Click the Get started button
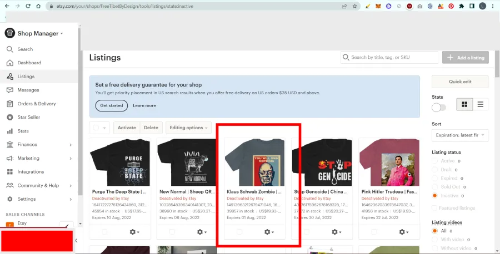Viewport: 500px width, 254px height. tap(111, 105)
